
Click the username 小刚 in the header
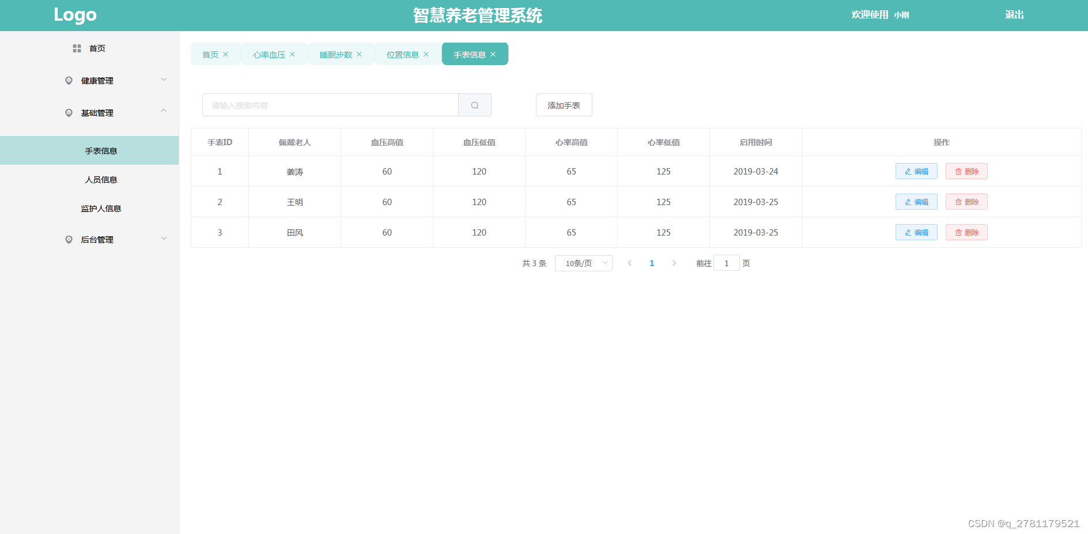coord(901,15)
